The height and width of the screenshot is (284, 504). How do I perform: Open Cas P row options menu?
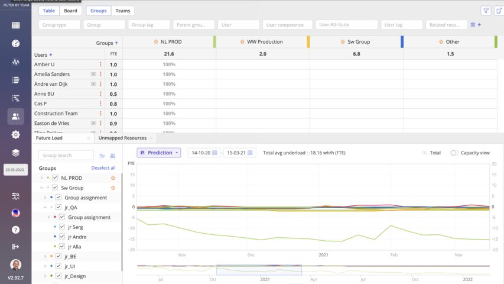click(x=100, y=104)
